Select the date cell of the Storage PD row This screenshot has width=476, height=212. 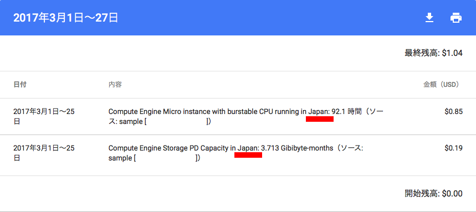pyautogui.click(x=44, y=153)
